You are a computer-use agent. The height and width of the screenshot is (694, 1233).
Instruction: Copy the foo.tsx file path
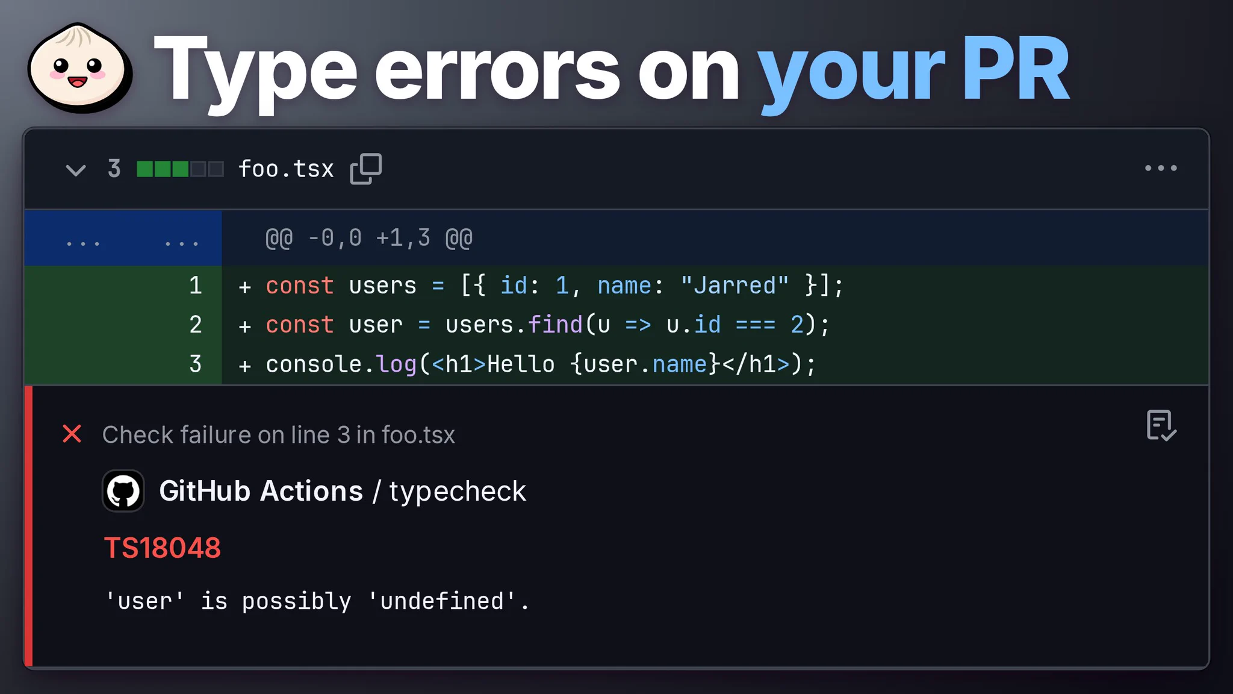pos(366,169)
